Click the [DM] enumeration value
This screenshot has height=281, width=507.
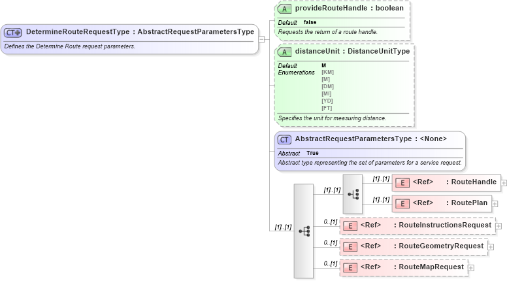pos(327,86)
